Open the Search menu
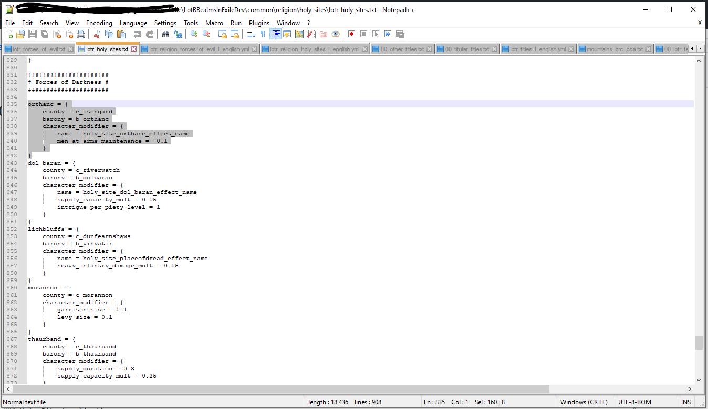The height and width of the screenshot is (409, 708). tap(49, 23)
